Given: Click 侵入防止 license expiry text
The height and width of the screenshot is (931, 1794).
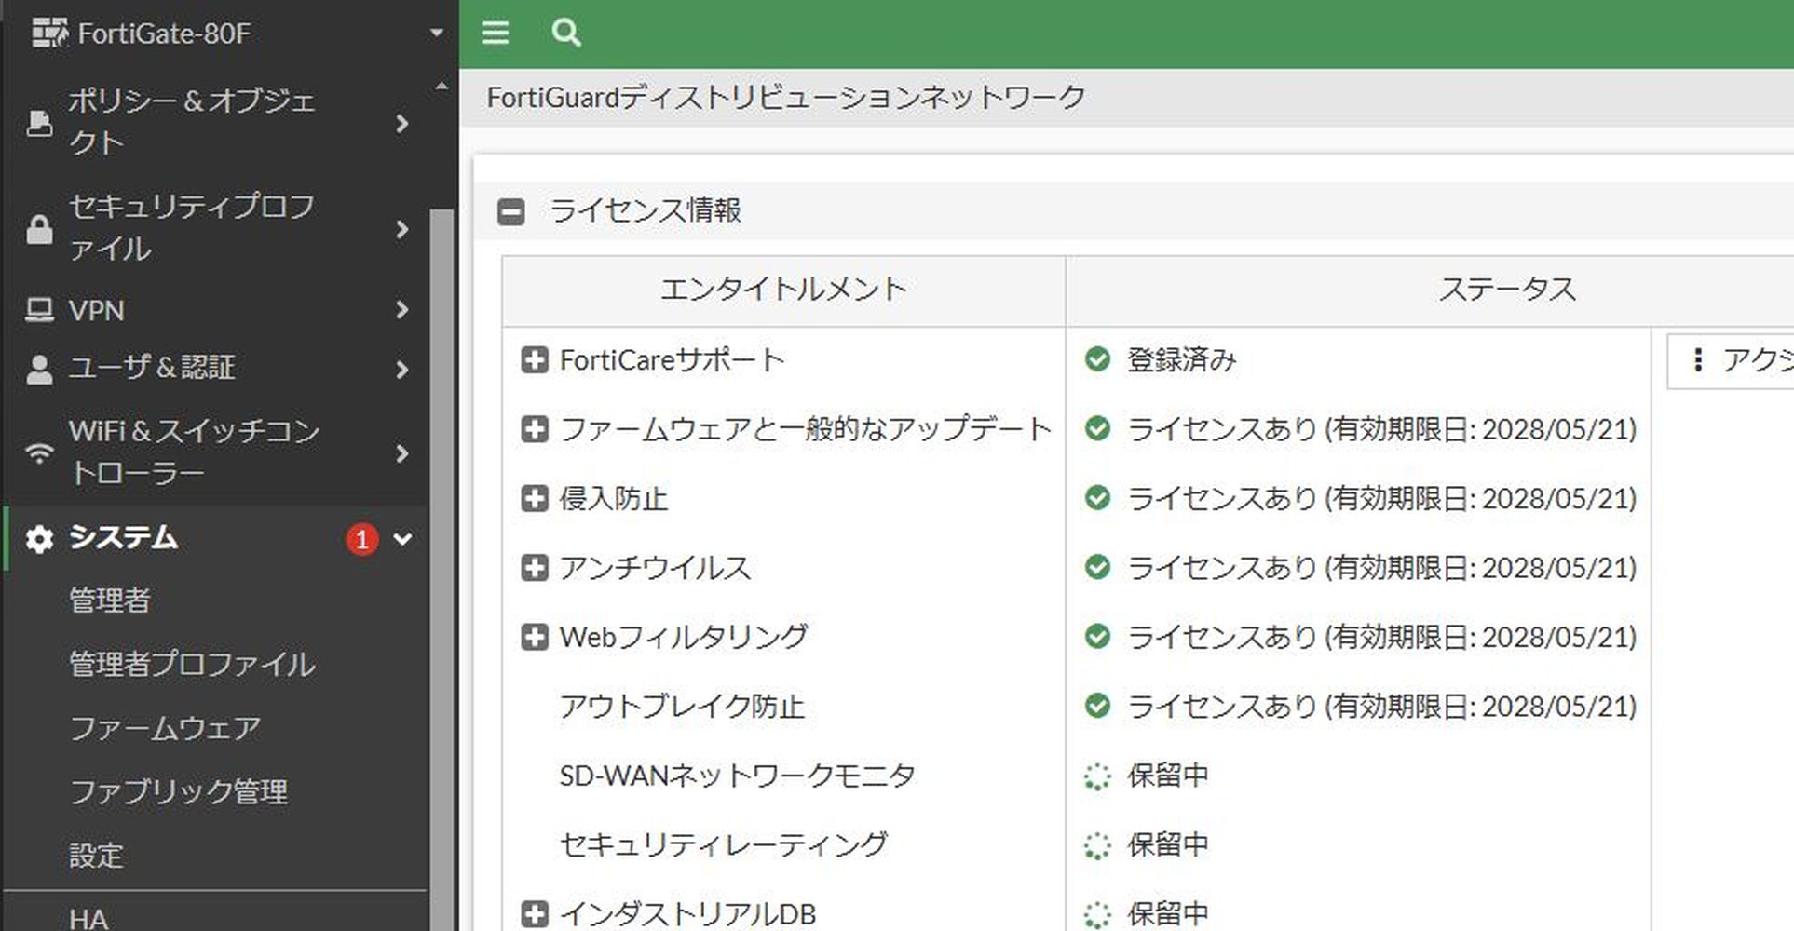Looking at the screenshot, I should pyautogui.click(x=1382, y=499).
